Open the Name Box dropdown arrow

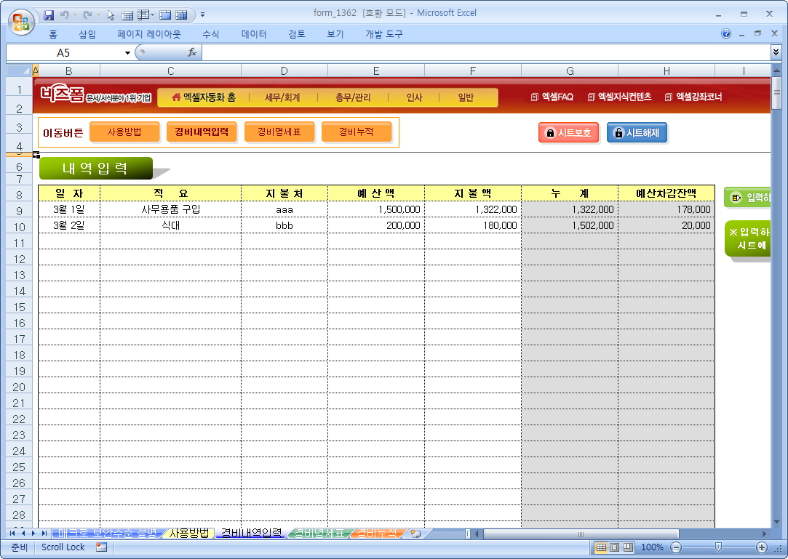click(128, 52)
